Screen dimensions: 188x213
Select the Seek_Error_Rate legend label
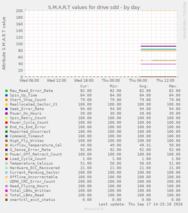click(x=27, y=109)
